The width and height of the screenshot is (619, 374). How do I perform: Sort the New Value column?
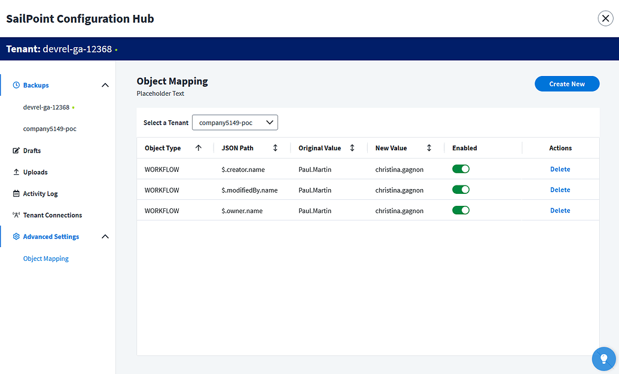pyautogui.click(x=428, y=147)
